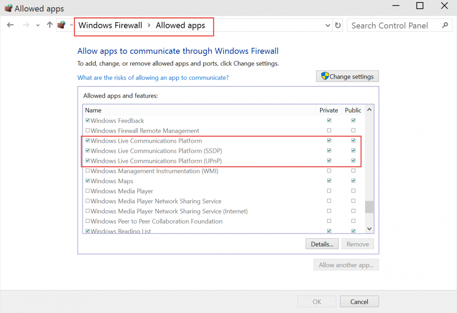Toggle Private checkbox for Windows Feedback
This screenshot has height=313, width=457.
[329, 120]
